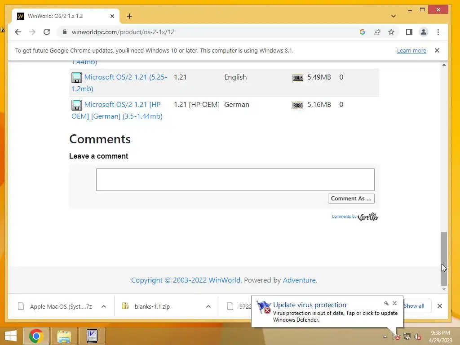Screen dimensions: 460x345
Task: Click scrollbar up arrow
Action: pos(444,65)
